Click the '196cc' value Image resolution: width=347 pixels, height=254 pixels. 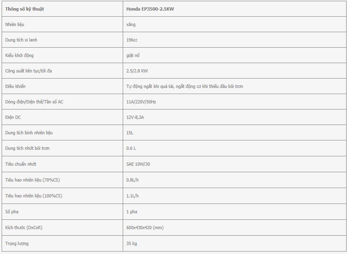132,40
